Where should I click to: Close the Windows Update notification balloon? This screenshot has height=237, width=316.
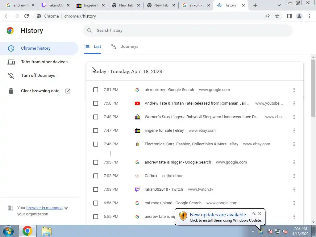tap(260, 214)
